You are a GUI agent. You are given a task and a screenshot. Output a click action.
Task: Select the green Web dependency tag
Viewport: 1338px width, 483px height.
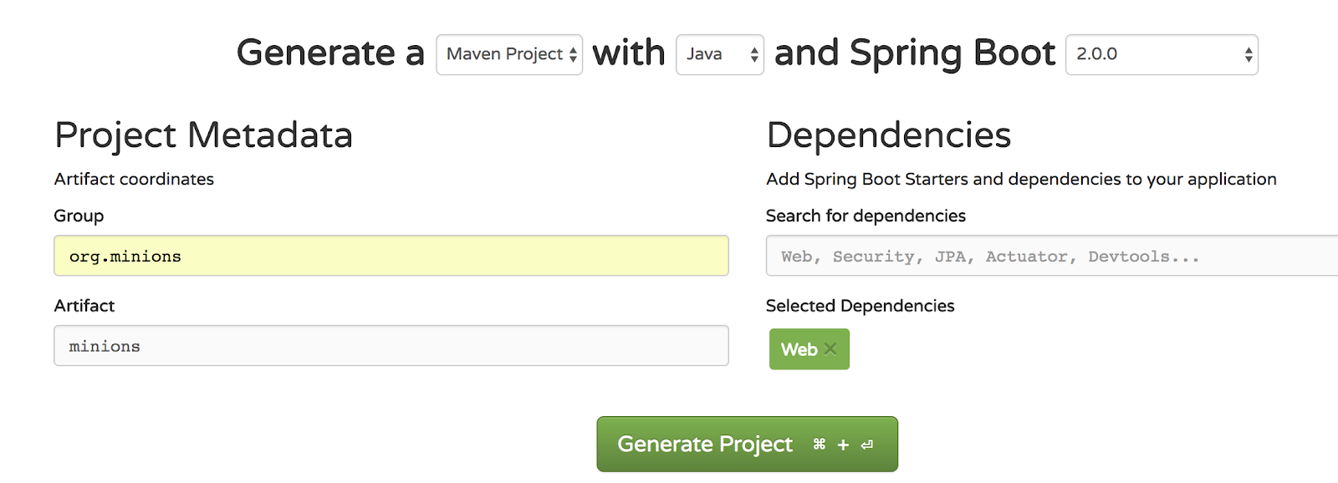click(799, 349)
